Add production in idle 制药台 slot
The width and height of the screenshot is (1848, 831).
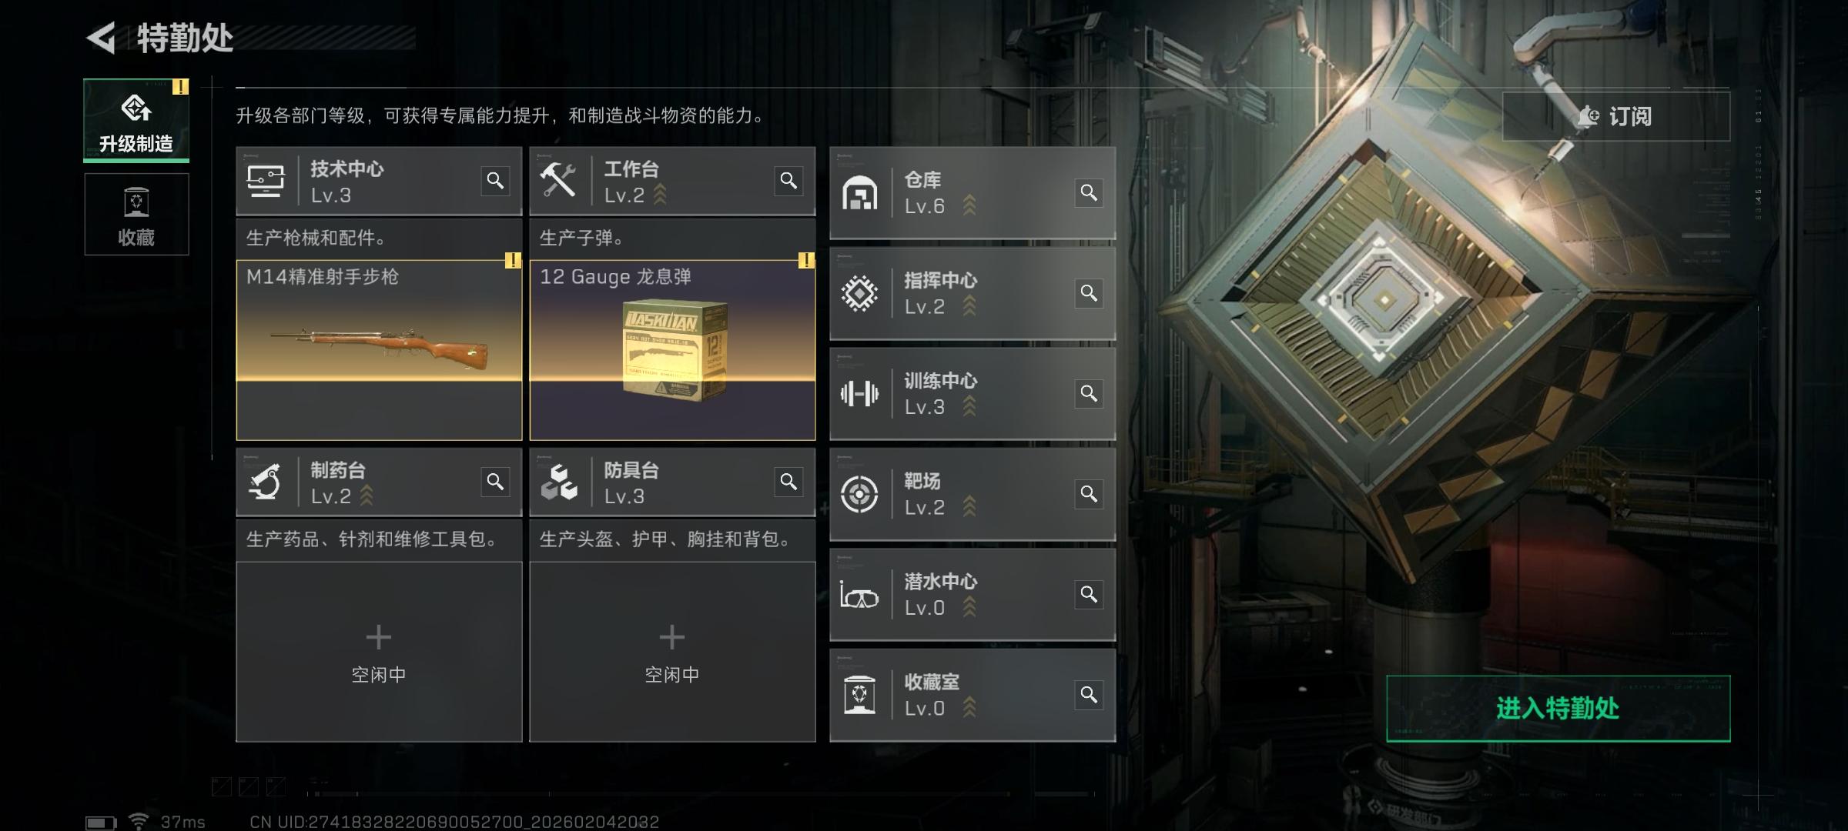[x=379, y=652]
